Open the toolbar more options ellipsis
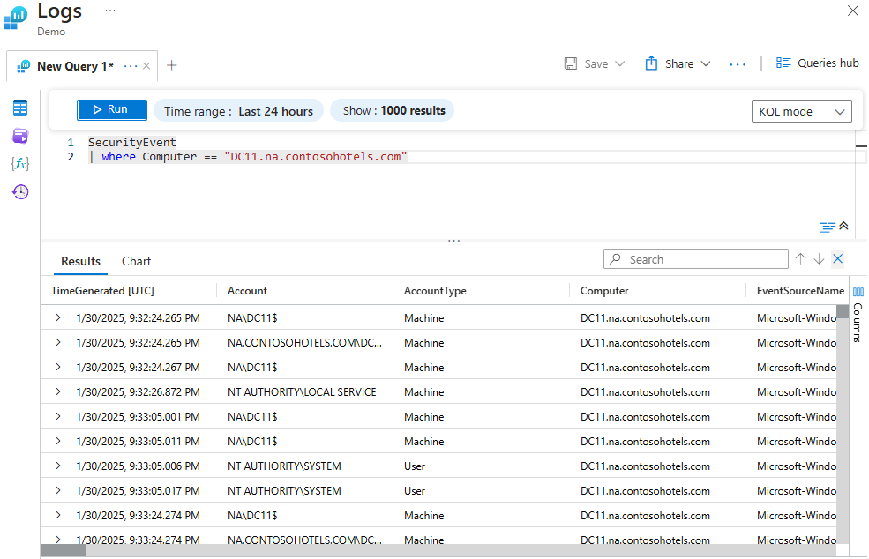 [738, 65]
